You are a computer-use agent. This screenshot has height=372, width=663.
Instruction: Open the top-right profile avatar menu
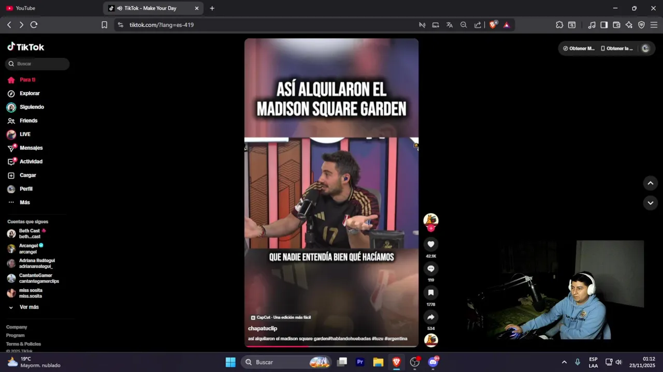[645, 48]
